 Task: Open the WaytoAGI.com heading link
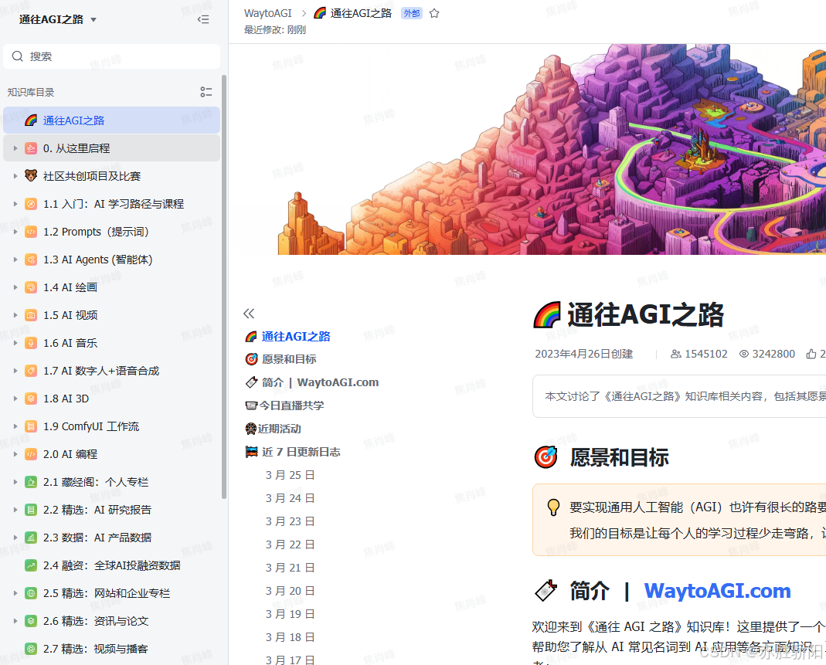click(x=718, y=591)
